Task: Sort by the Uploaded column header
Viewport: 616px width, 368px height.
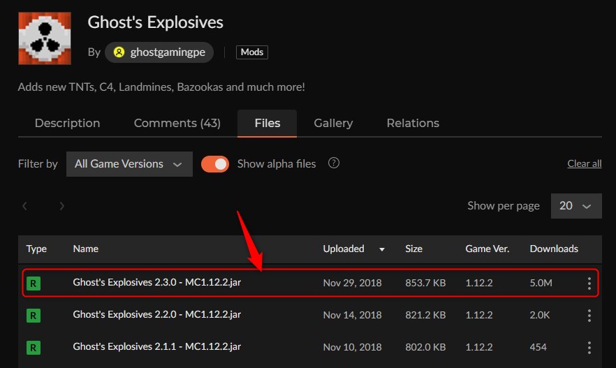Action: tap(344, 249)
